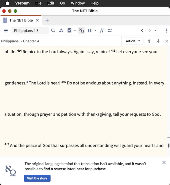Go back with the left chevron arrow
Screen dimensions: 170x185
pos(142,31)
